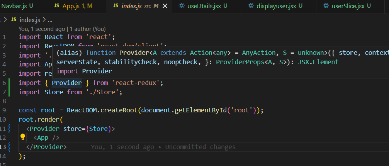Viewport: 389px width, 166px height.
Task: Click the createRoot method on line 9
Action: click(119, 110)
